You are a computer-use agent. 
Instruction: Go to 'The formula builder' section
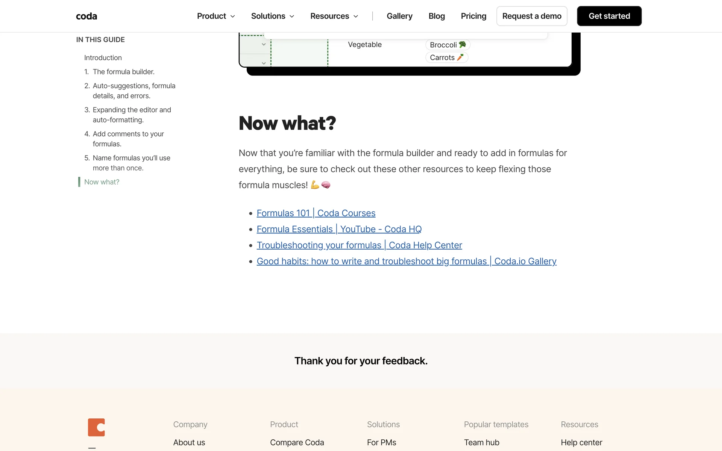[x=123, y=72]
